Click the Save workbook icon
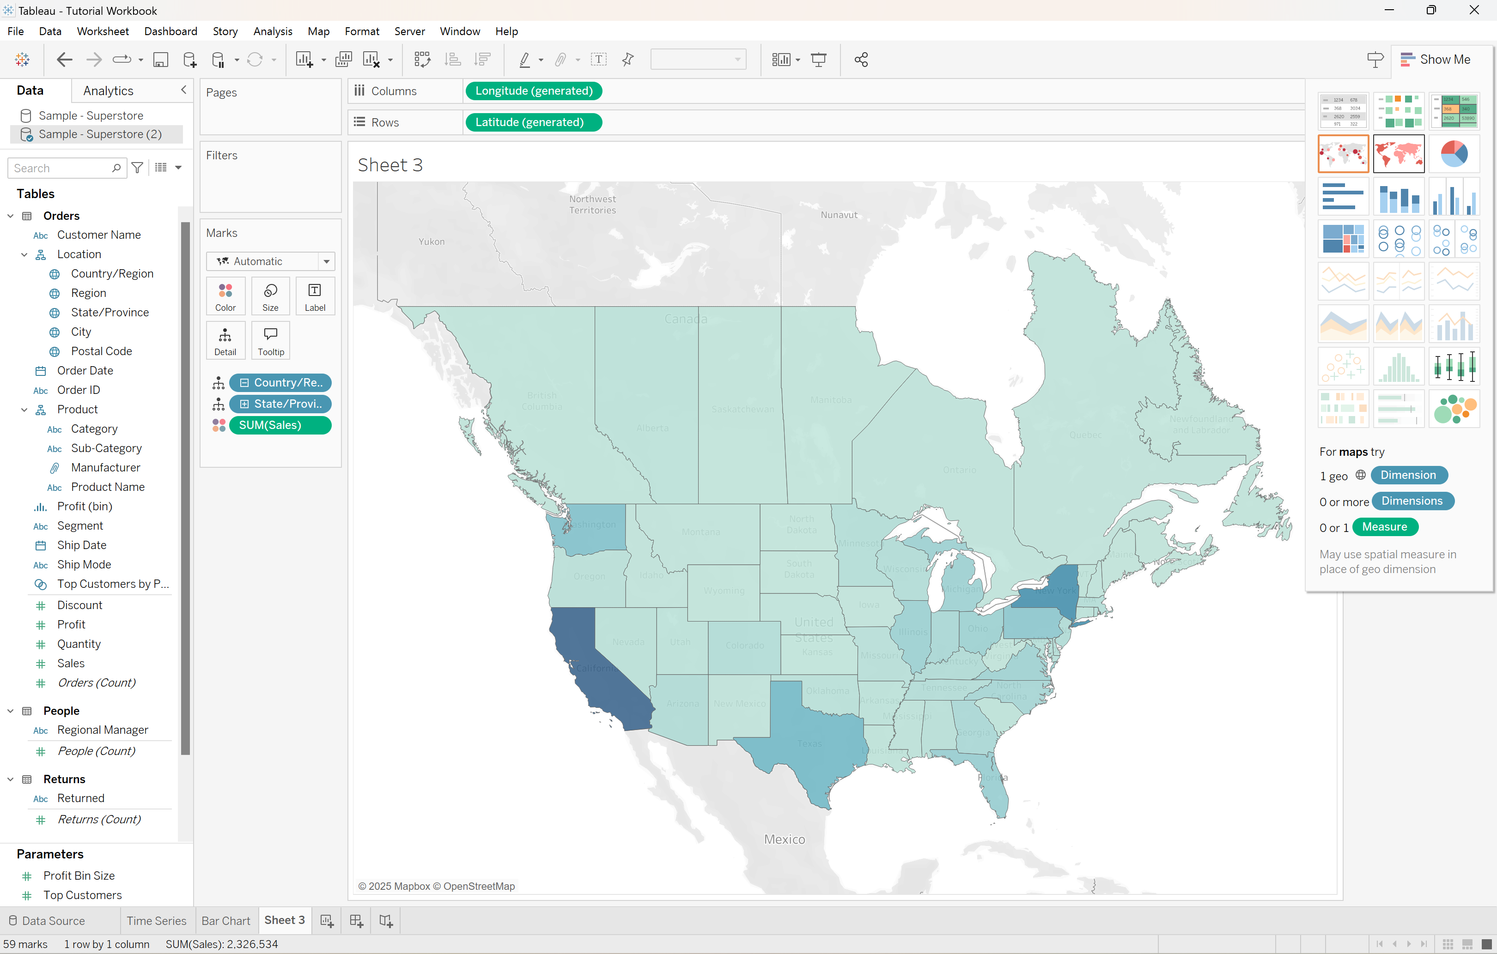Image resolution: width=1497 pixels, height=954 pixels. click(x=161, y=60)
